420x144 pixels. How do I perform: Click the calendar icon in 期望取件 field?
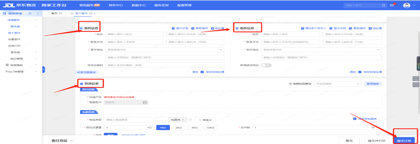tap(145, 102)
